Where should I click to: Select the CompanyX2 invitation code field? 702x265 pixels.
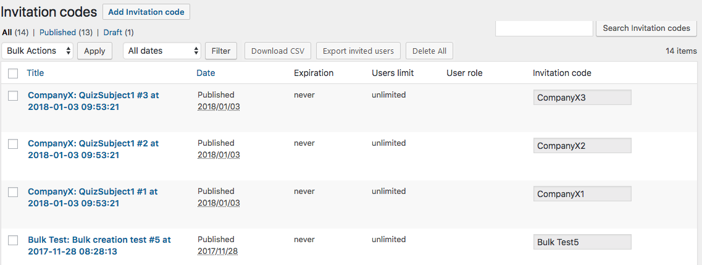pos(582,146)
